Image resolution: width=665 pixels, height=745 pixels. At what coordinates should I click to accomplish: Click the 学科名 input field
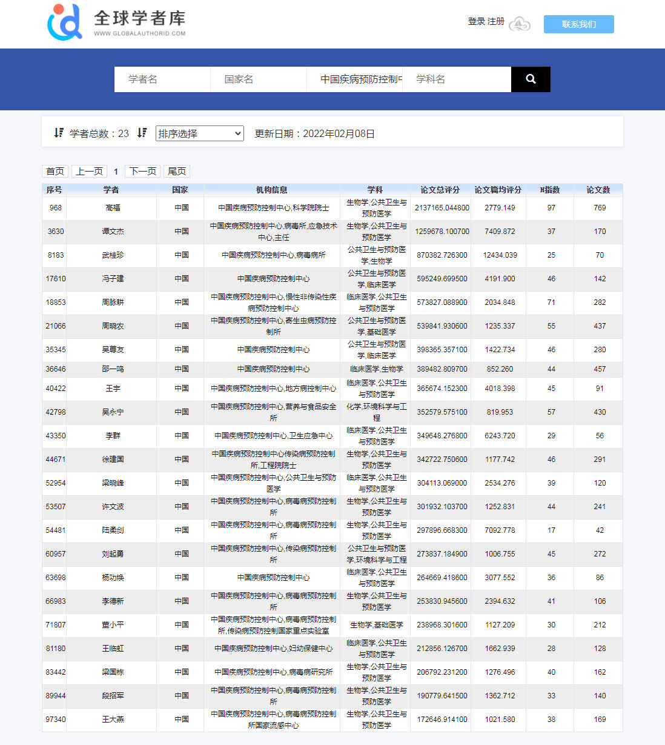click(456, 79)
